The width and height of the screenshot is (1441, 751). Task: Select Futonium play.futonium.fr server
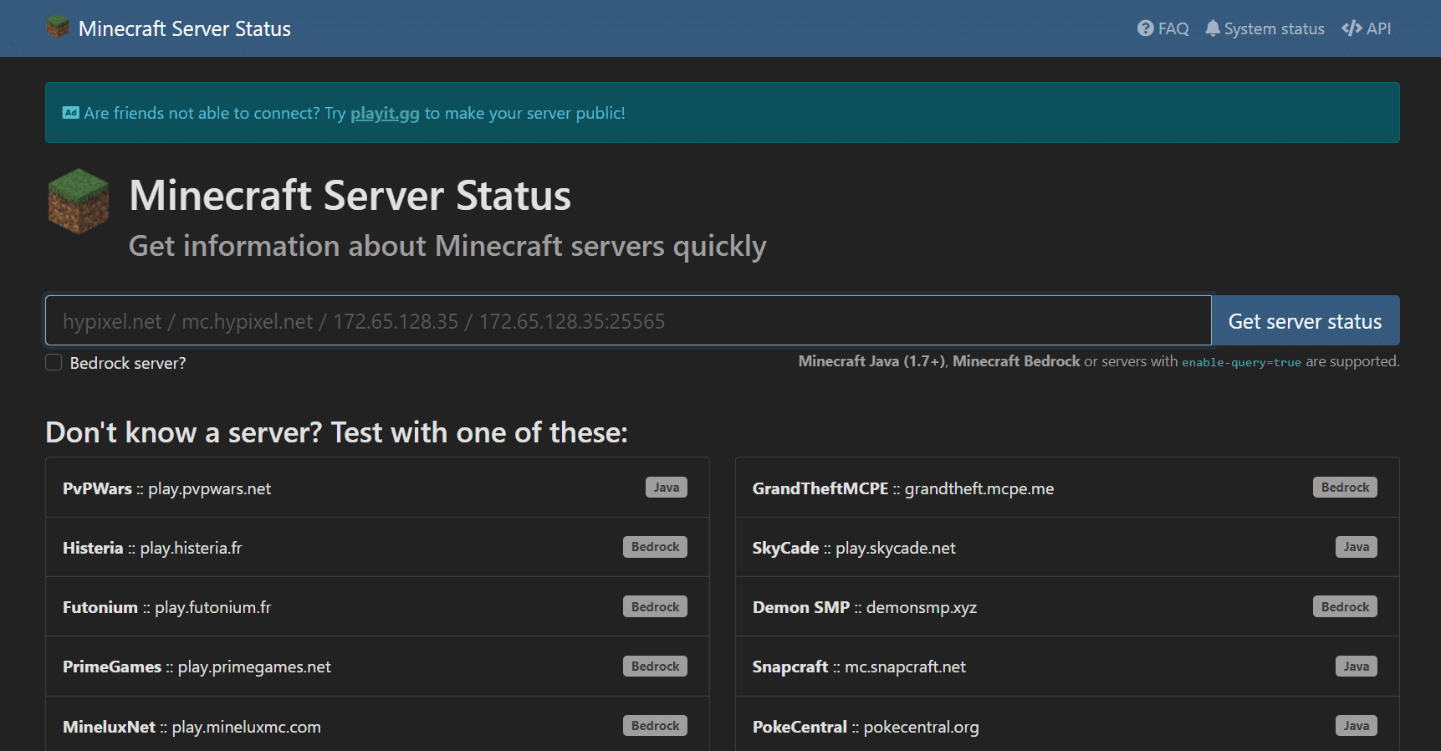click(x=377, y=606)
